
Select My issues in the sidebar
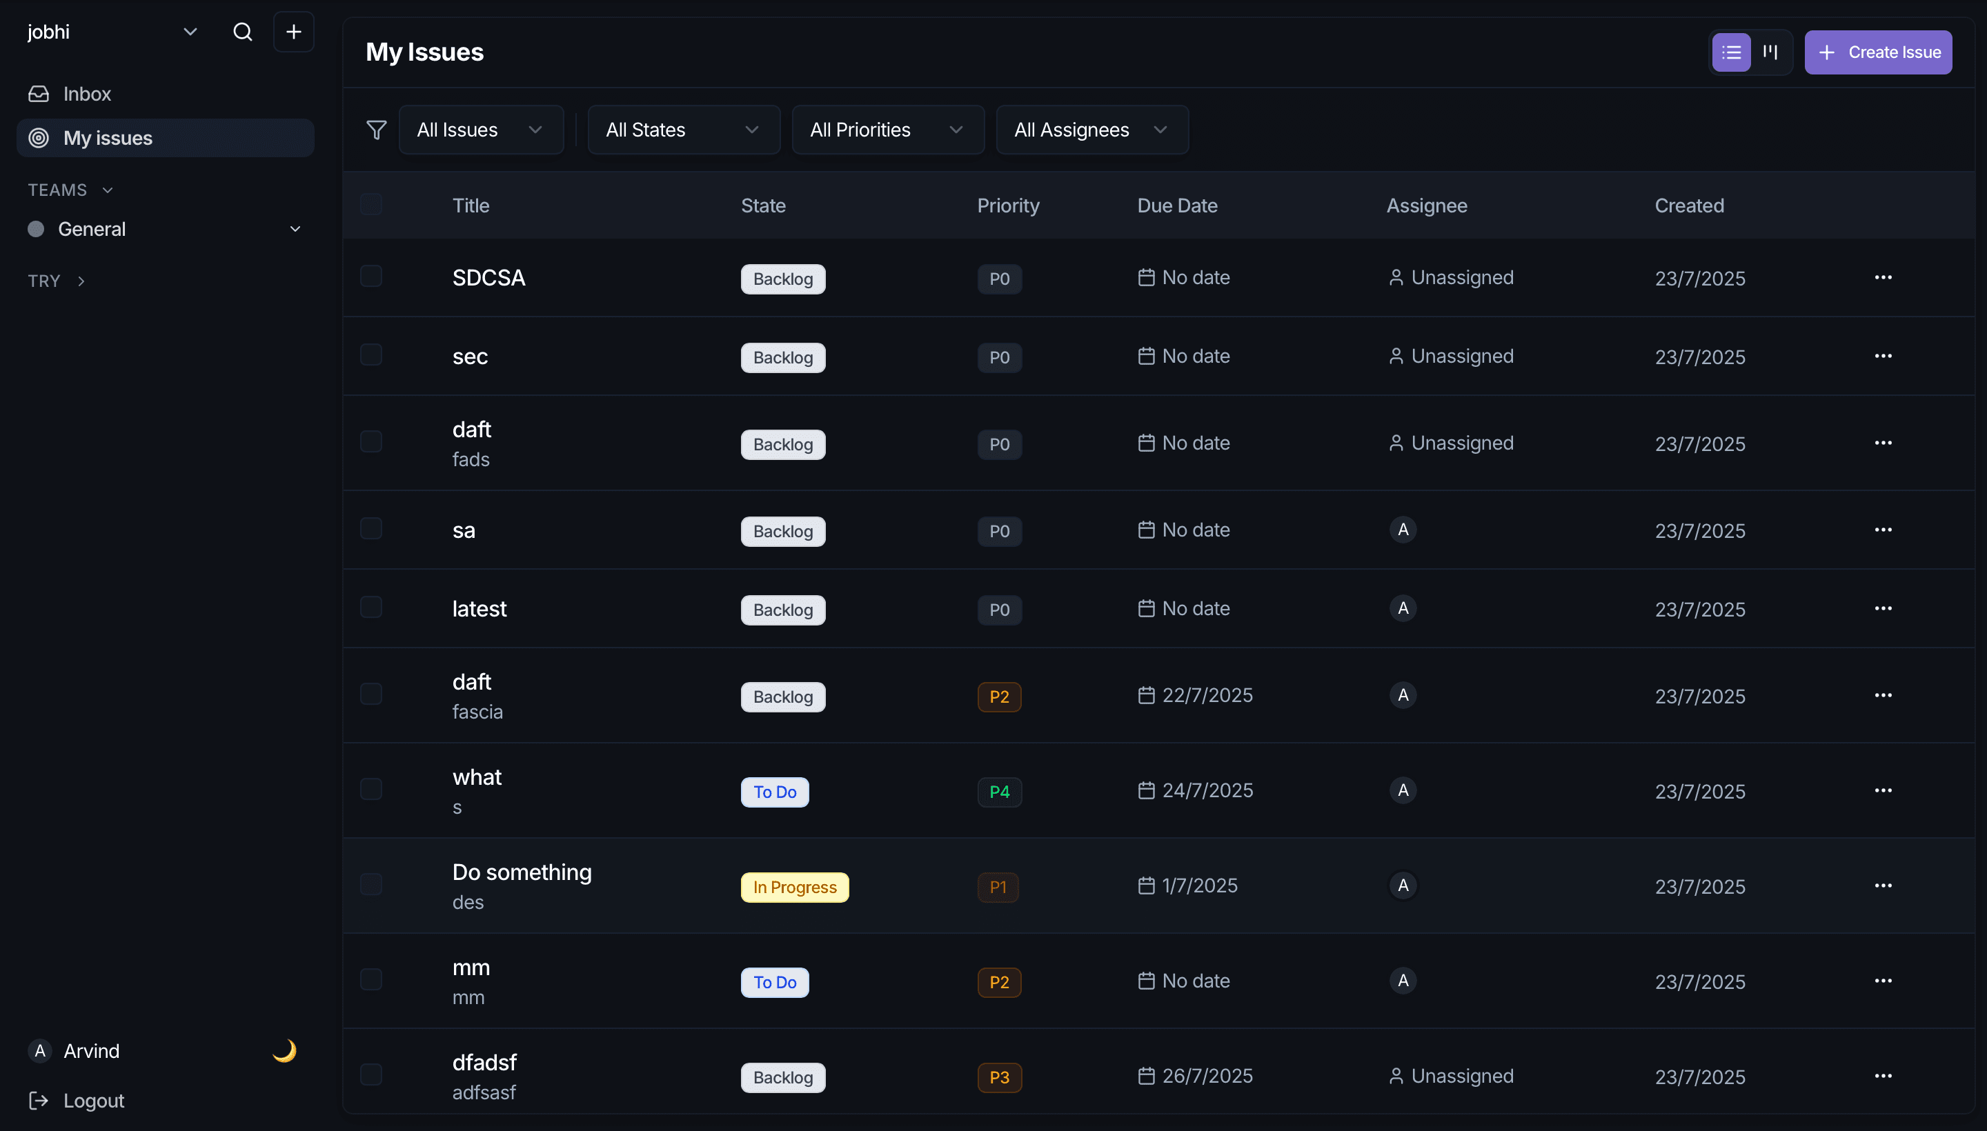[x=108, y=137]
